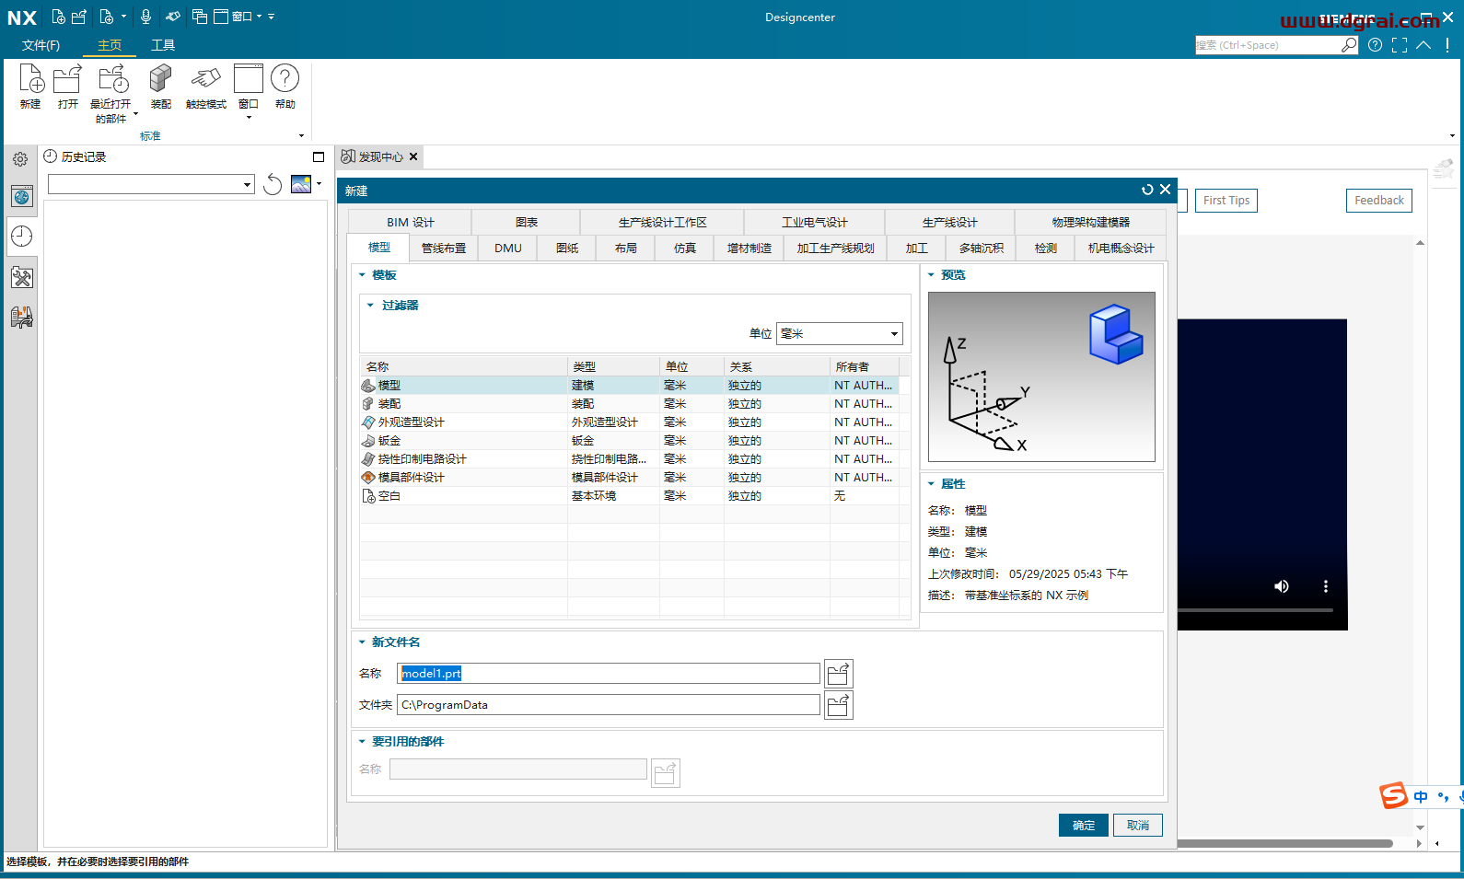Image resolution: width=1464 pixels, height=879 pixels.
Task: Click the C:\ProgramData folder input field
Action: (608, 705)
